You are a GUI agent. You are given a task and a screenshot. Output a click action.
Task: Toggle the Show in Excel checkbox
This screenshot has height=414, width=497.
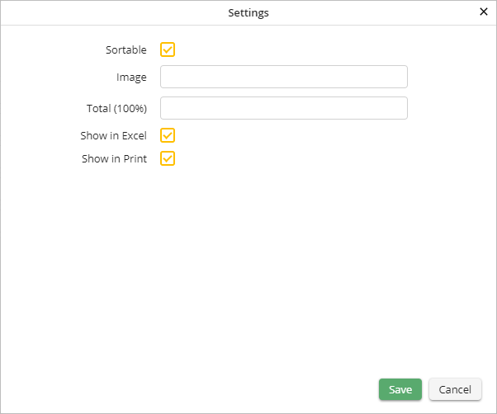pyautogui.click(x=168, y=135)
